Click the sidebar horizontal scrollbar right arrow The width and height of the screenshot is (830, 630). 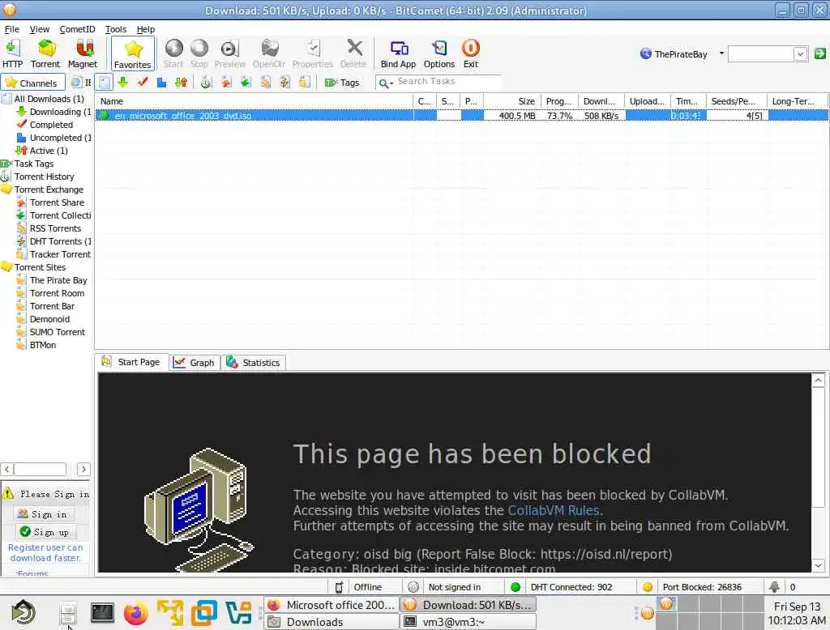(83, 469)
